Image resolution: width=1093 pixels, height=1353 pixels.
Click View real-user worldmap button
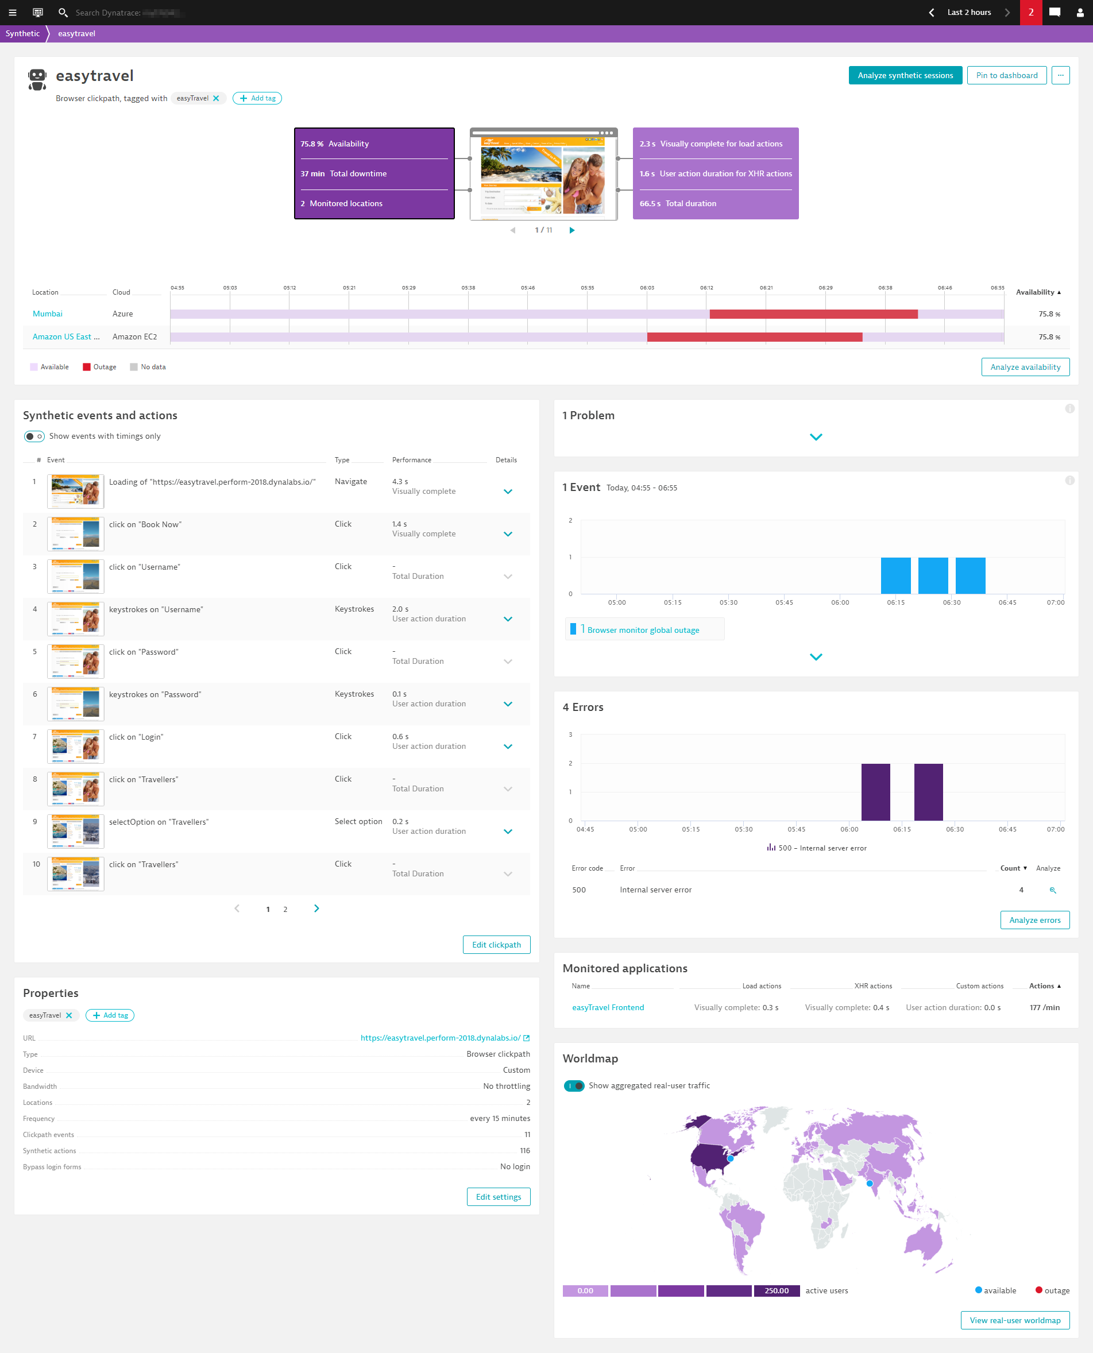(x=1015, y=1320)
